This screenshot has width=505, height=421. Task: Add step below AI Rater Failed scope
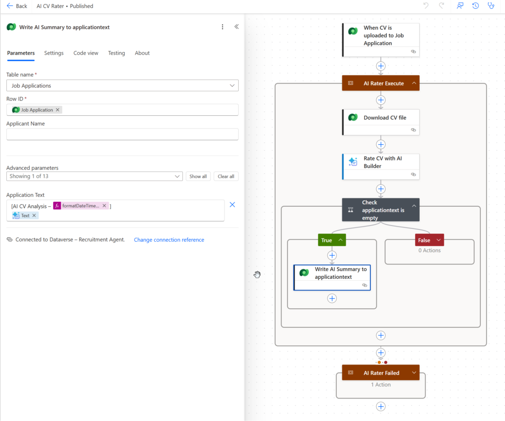pos(381,407)
